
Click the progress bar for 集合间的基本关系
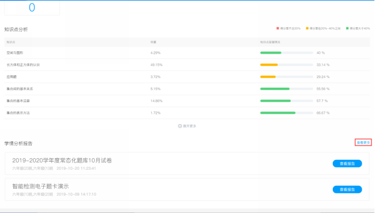click(x=287, y=89)
